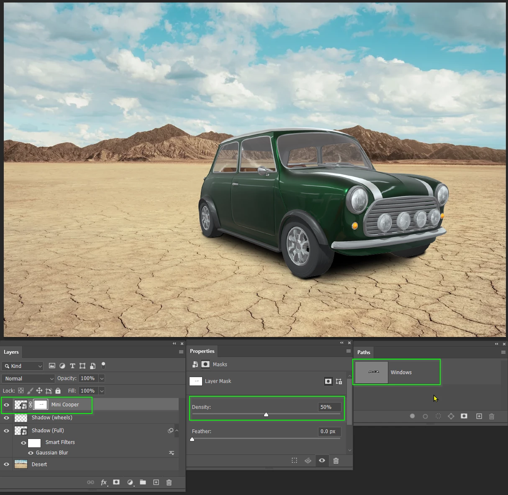Toggle layer filtering on/off switch
This screenshot has width=508, height=495.
click(x=103, y=365)
